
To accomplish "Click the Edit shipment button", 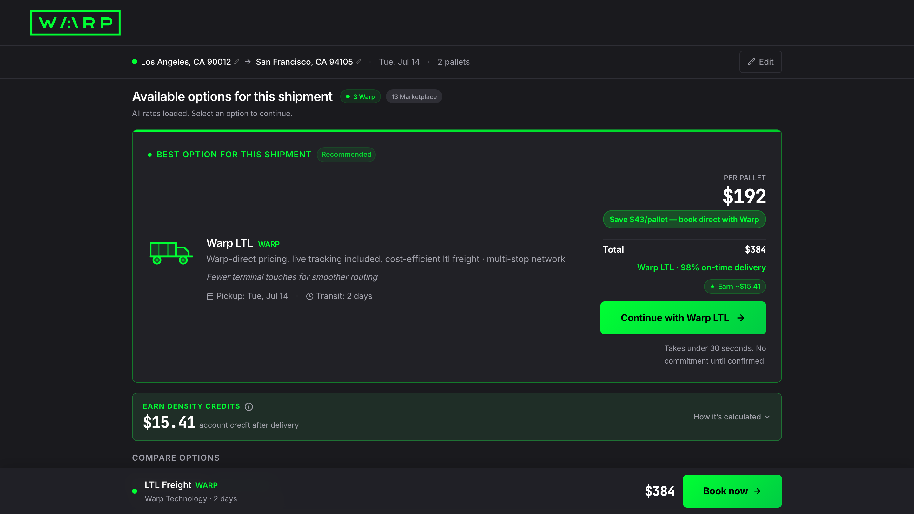I will (760, 62).
